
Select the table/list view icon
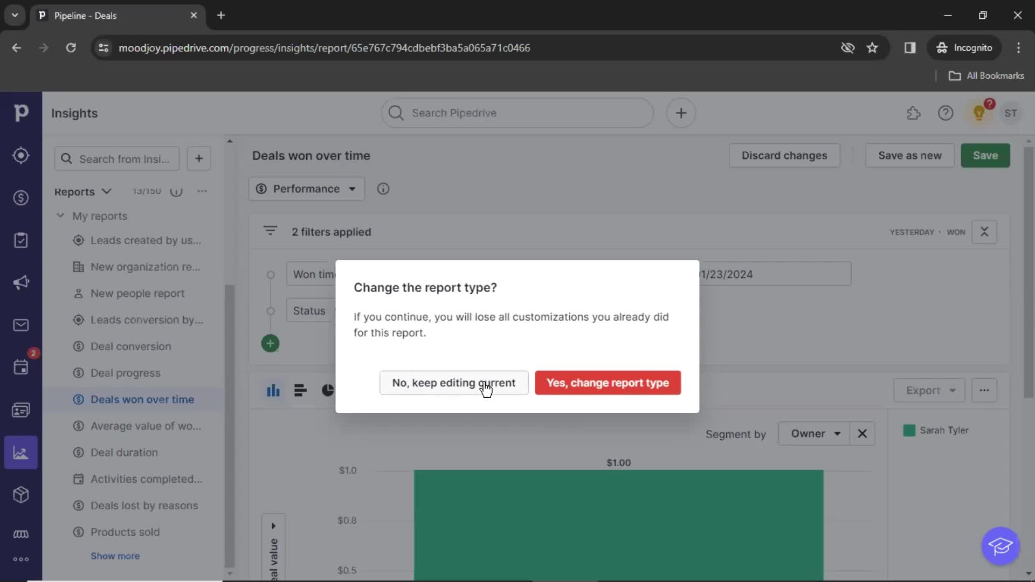pos(300,390)
